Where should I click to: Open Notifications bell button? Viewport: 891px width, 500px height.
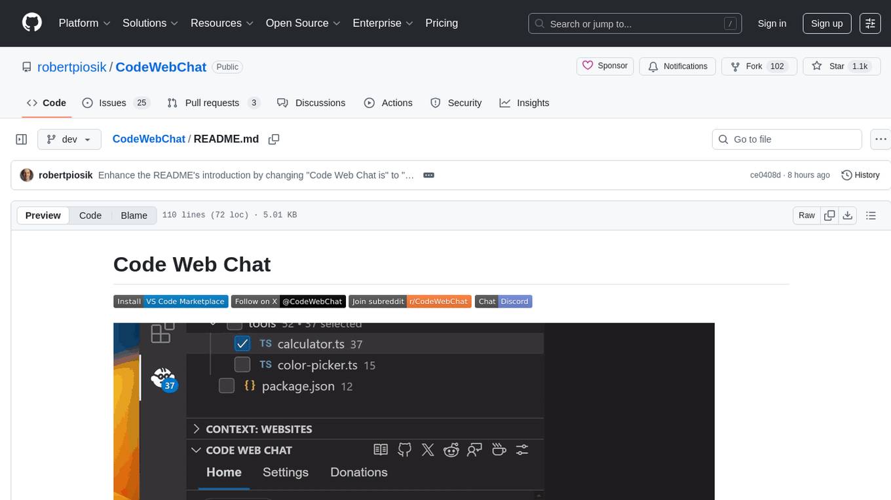tap(677, 66)
